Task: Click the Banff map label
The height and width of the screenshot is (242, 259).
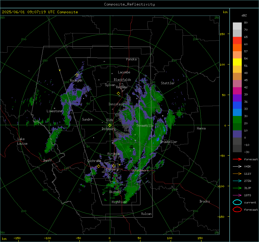Action: pyautogui.click(x=47, y=160)
